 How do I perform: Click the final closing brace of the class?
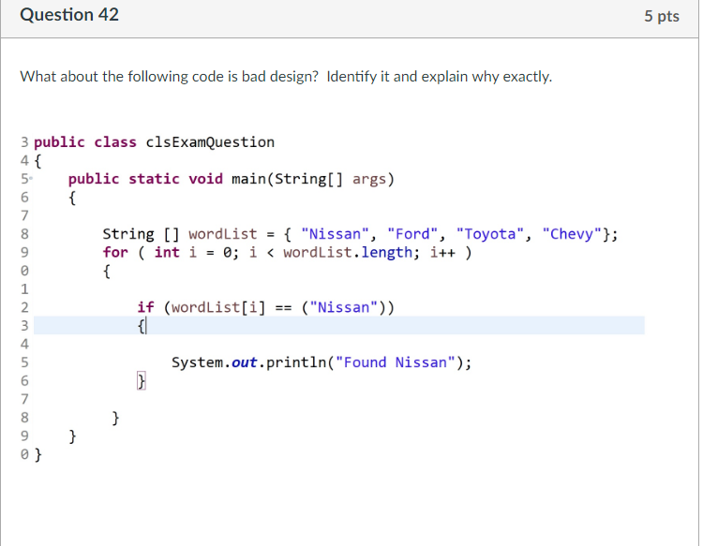click(38, 455)
